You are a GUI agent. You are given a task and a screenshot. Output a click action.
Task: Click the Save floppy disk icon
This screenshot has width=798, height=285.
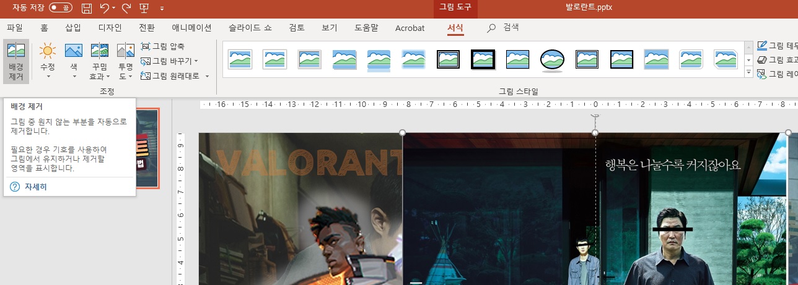pyautogui.click(x=87, y=8)
